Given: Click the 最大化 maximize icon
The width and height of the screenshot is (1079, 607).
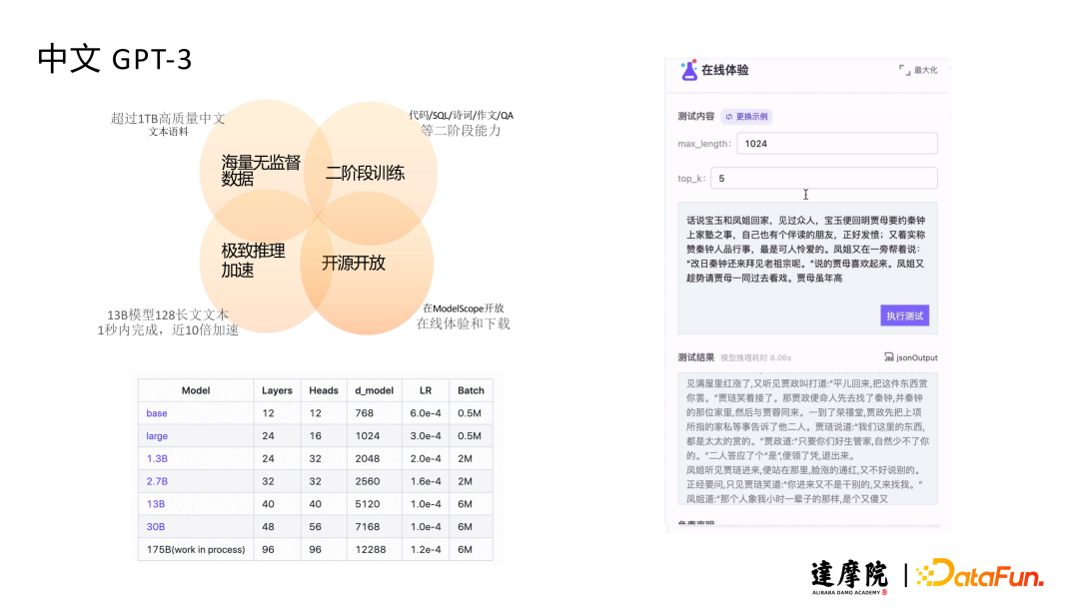Looking at the screenshot, I should 904,70.
